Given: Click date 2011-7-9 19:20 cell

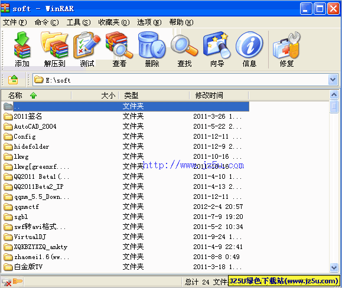Looking at the screenshot, I should (218, 217).
